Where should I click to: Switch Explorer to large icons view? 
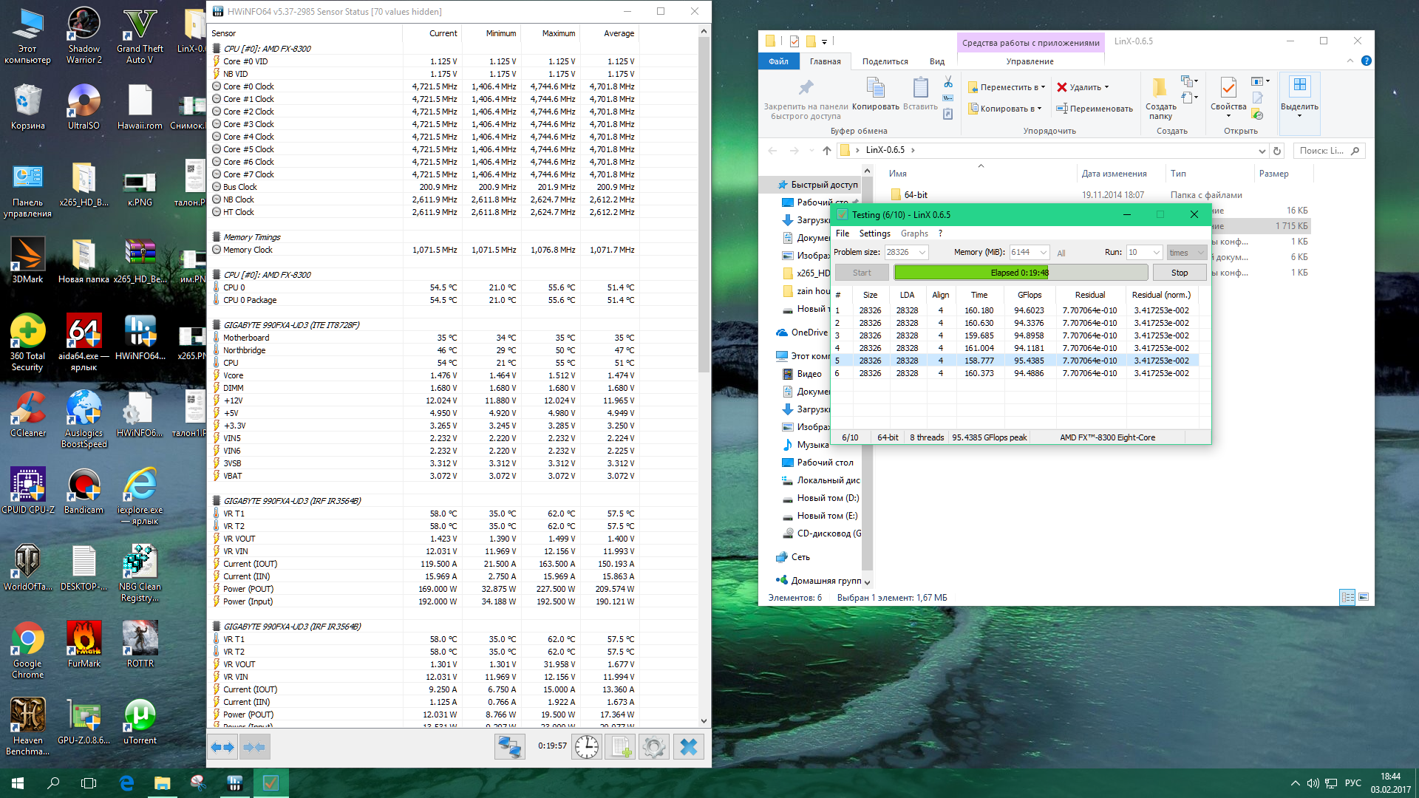pyautogui.click(x=1364, y=597)
